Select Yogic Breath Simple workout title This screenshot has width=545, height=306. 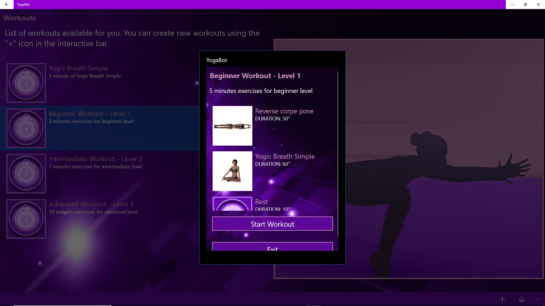(x=78, y=68)
